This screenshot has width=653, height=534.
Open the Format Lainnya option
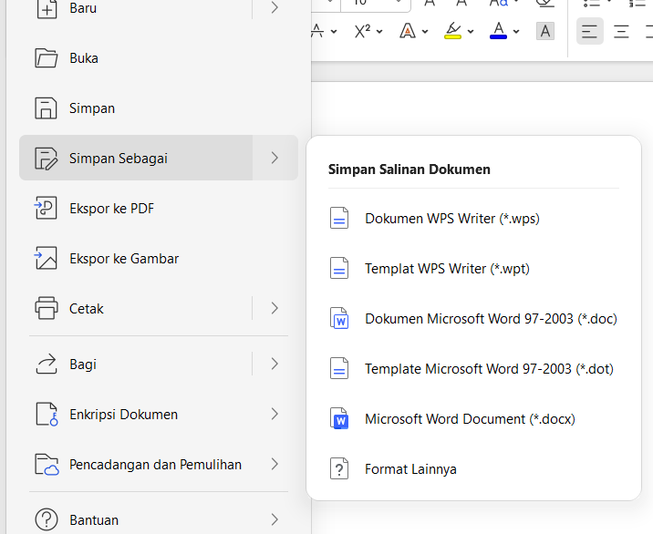(x=410, y=469)
